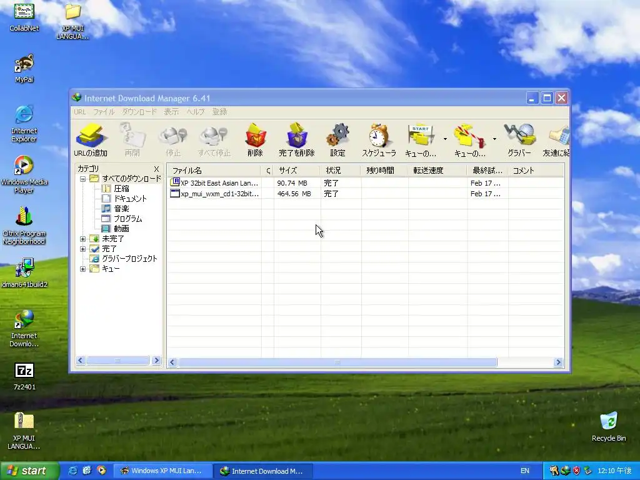The width and height of the screenshot is (640, 480).
Task: Click the 再開 resume toolbar icon
Action: (132, 139)
